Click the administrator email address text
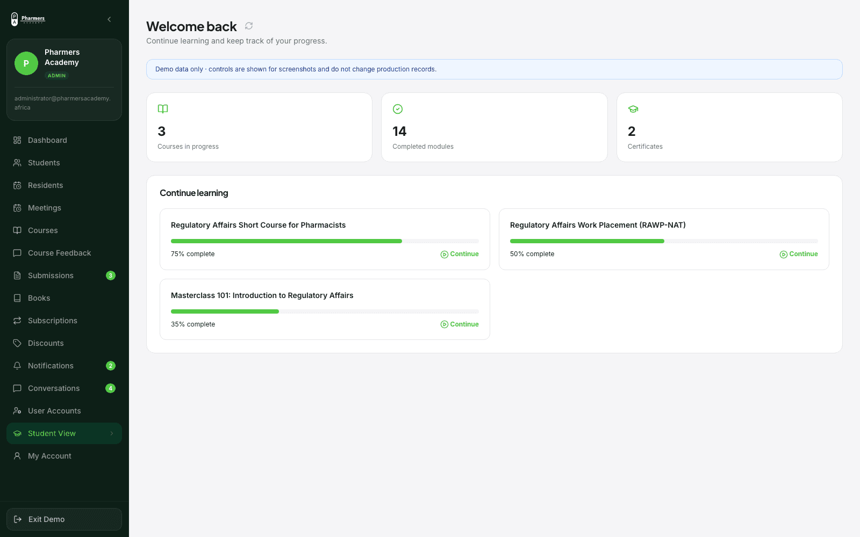 pos(62,103)
